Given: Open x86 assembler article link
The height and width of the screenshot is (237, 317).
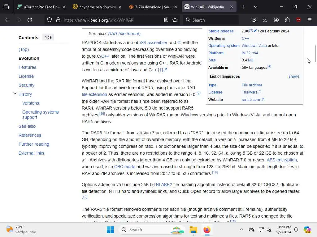Looking at the screenshot, I should point(153,43).
